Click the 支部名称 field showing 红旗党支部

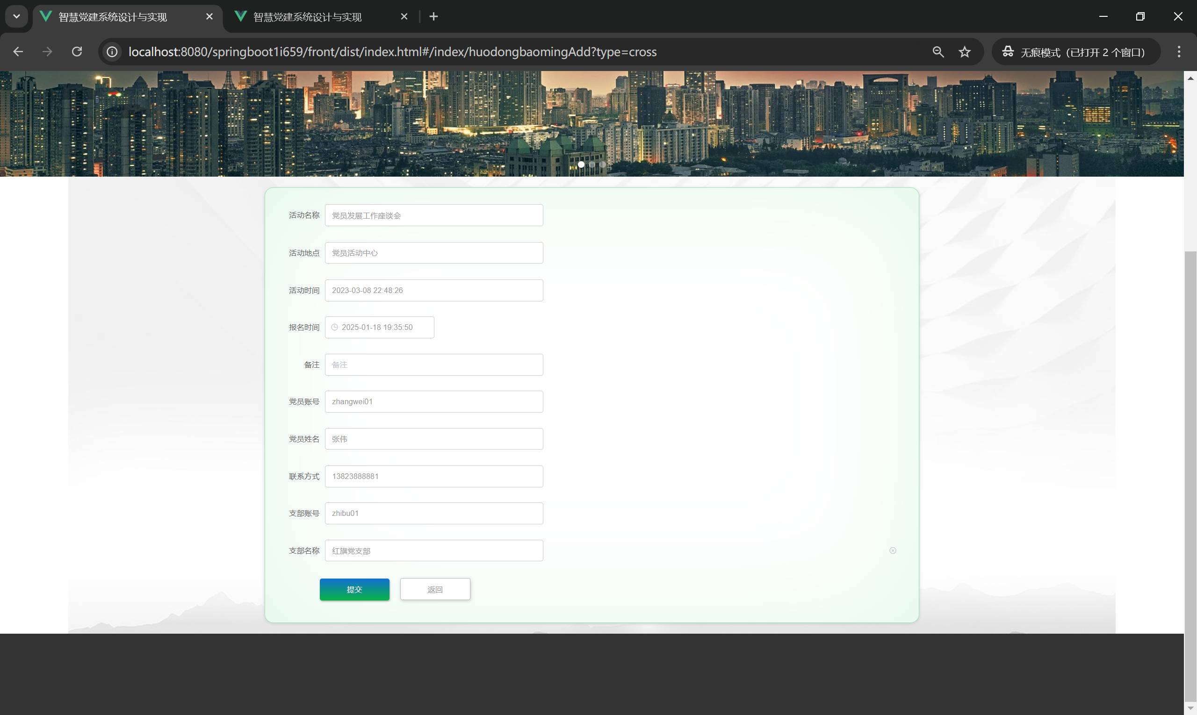(434, 551)
